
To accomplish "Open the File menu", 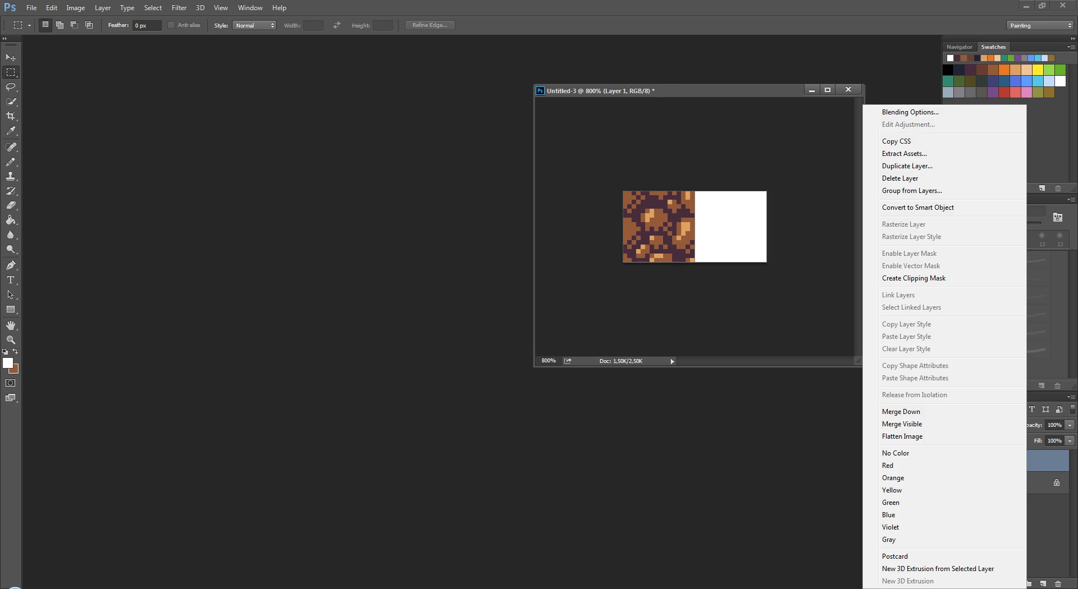I will click(x=31, y=8).
